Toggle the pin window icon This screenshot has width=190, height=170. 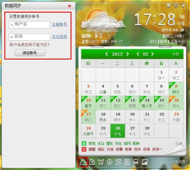point(183,6)
